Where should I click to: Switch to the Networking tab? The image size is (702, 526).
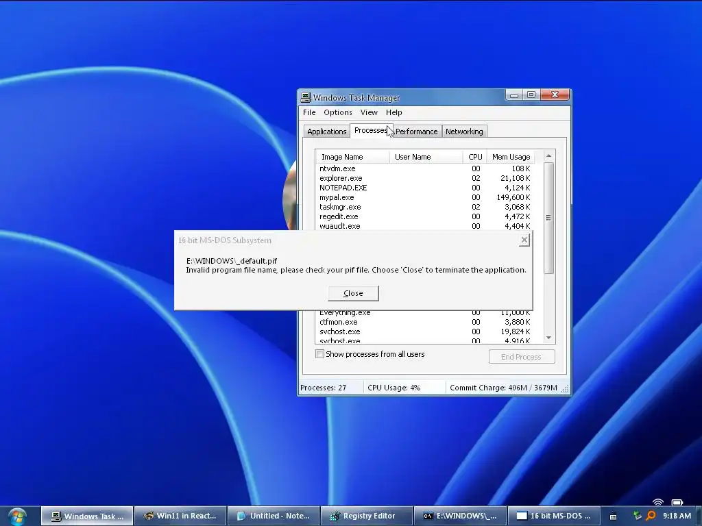[x=464, y=131]
